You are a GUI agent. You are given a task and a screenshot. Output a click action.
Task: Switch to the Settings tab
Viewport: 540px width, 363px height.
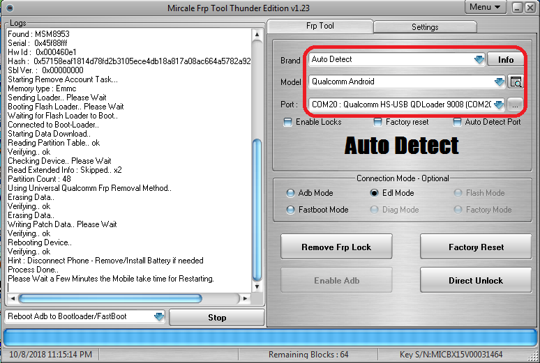[x=425, y=27]
